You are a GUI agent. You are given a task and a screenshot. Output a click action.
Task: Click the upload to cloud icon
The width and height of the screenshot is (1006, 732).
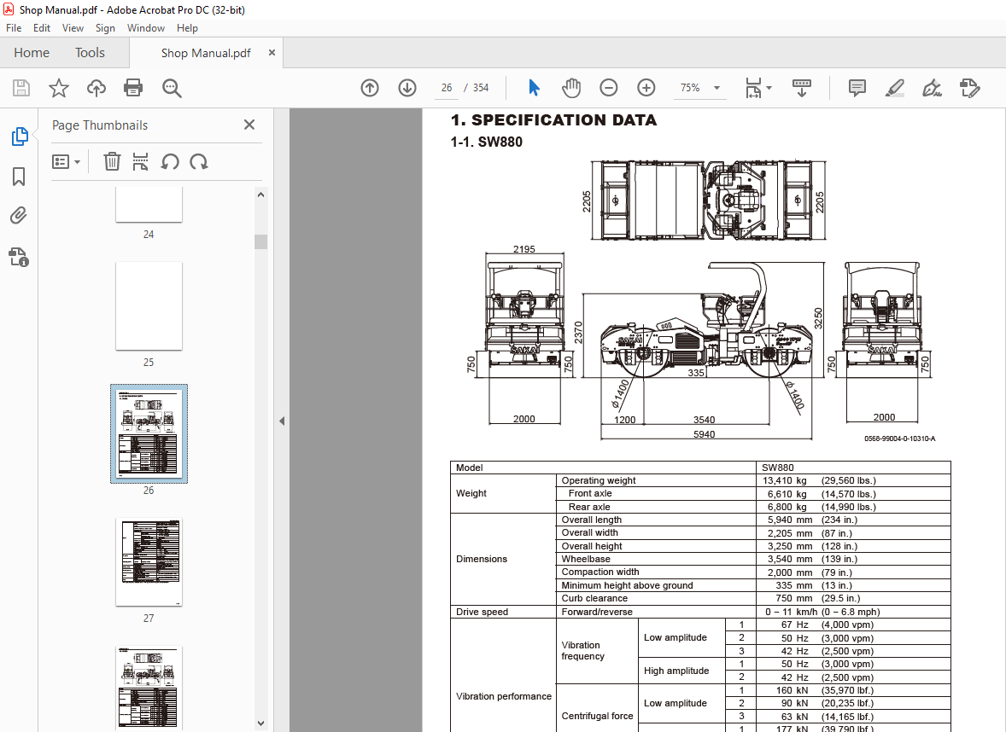tap(97, 88)
